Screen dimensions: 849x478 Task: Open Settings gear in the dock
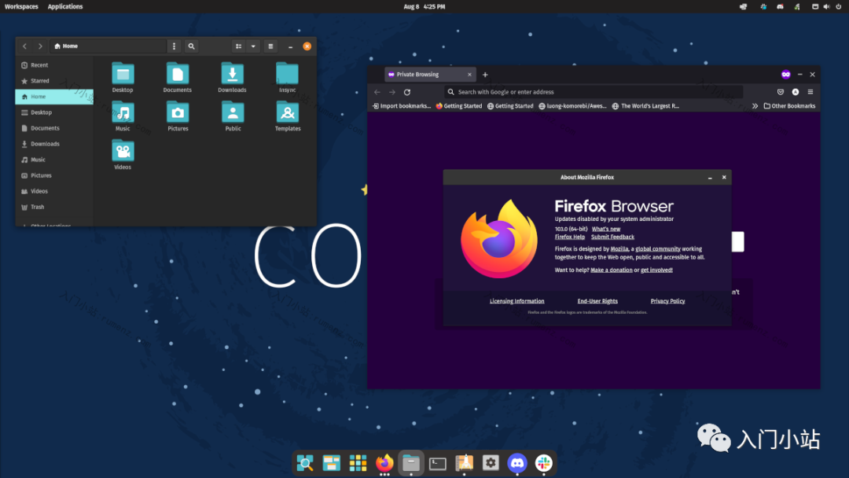click(491, 463)
